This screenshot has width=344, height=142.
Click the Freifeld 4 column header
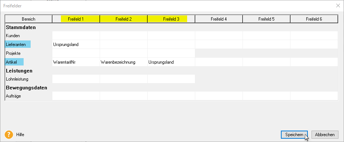coord(219,19)
